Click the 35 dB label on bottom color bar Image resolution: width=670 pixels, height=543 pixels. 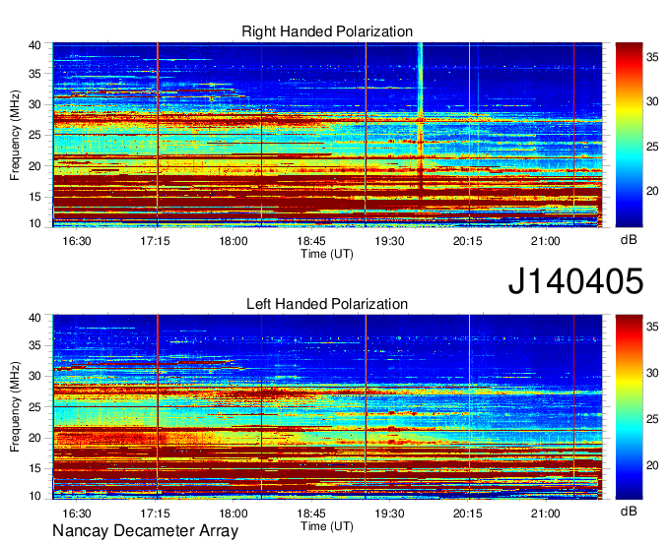click(x=652, y=327)
